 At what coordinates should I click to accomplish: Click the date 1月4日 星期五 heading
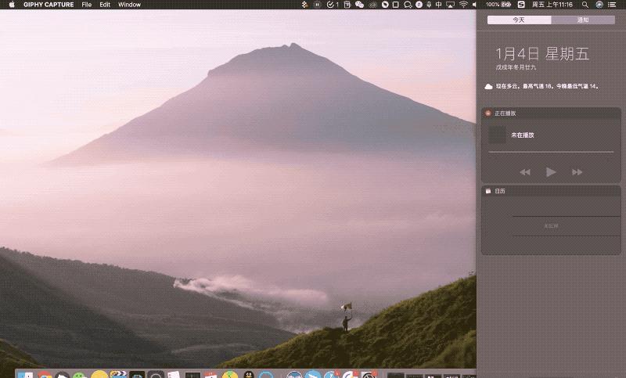pyautogui.click(x=541, y=54)
